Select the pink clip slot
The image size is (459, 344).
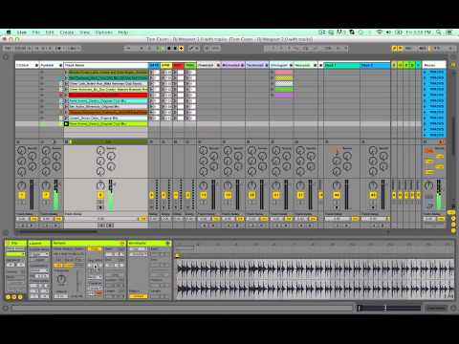tap(283, 73)
